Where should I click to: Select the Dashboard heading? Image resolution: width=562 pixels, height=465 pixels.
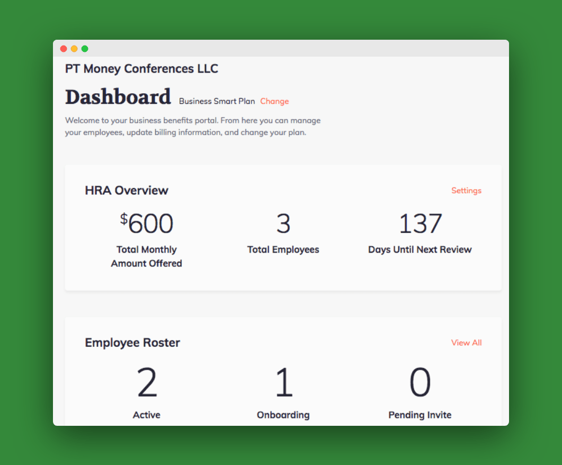click(x=118, y=97)
